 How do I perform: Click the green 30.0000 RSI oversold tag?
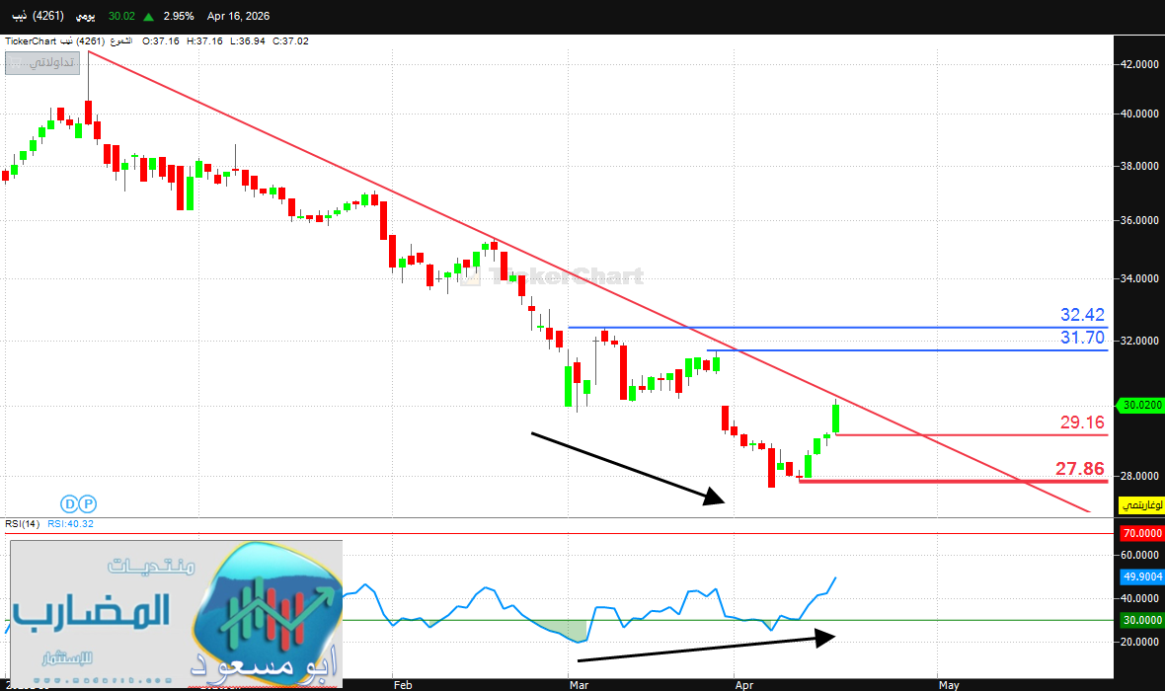(1140, 621)
